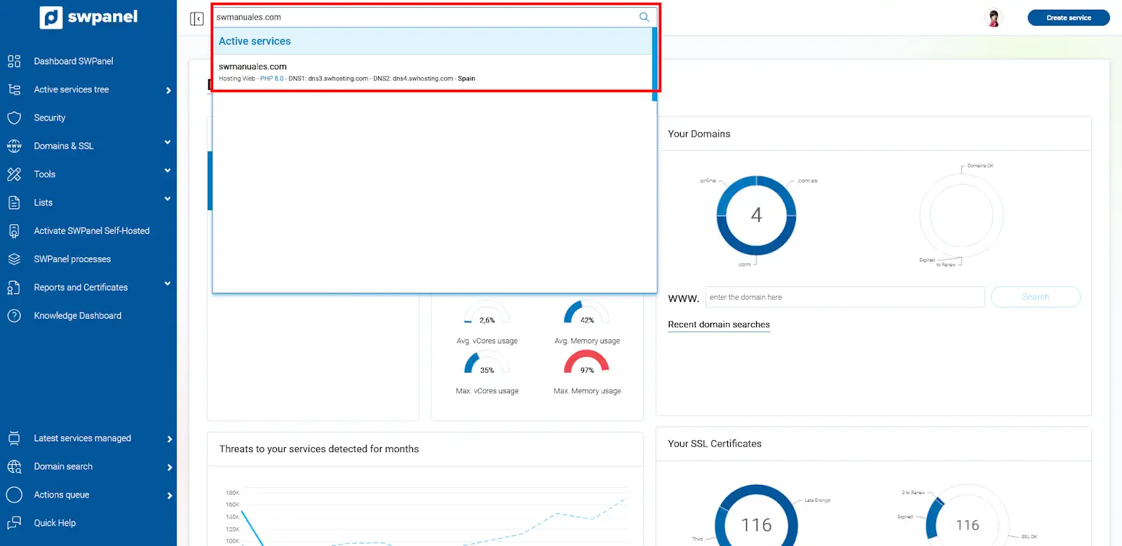Screen dimensions: 1122x546
Task: Click the Activate SWPanel Self-Hosted icon
Action: click(x=14, y=231)
